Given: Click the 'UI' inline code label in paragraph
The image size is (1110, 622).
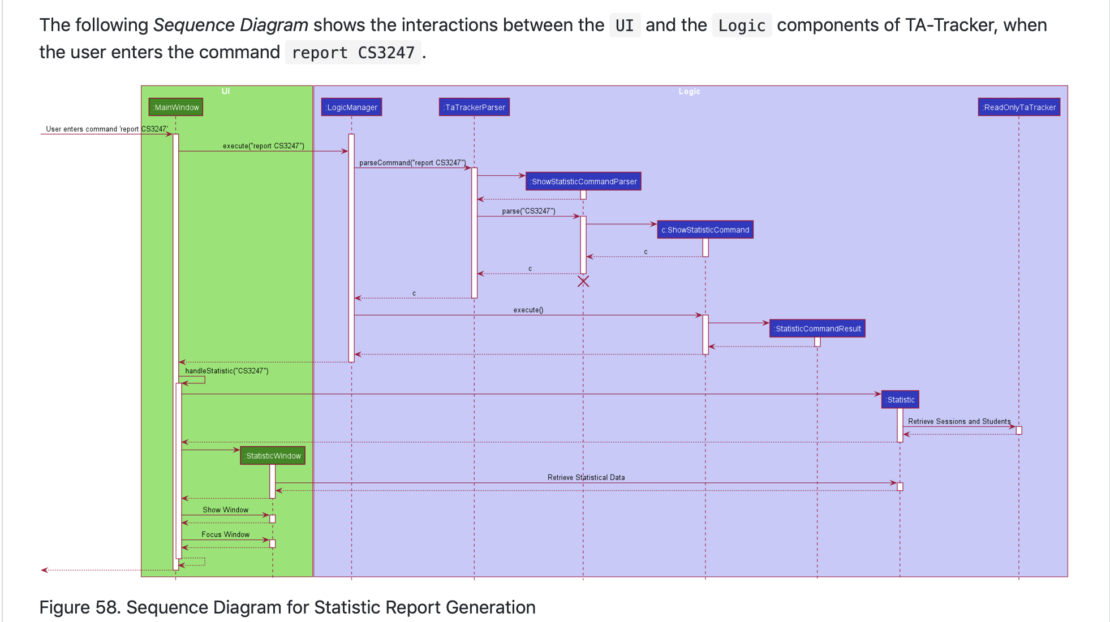Looking at the screenshot, I should pyautogui.click(x=624, y=25).
